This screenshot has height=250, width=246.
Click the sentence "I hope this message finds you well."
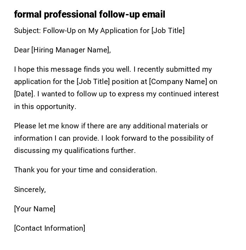point(72,69)
